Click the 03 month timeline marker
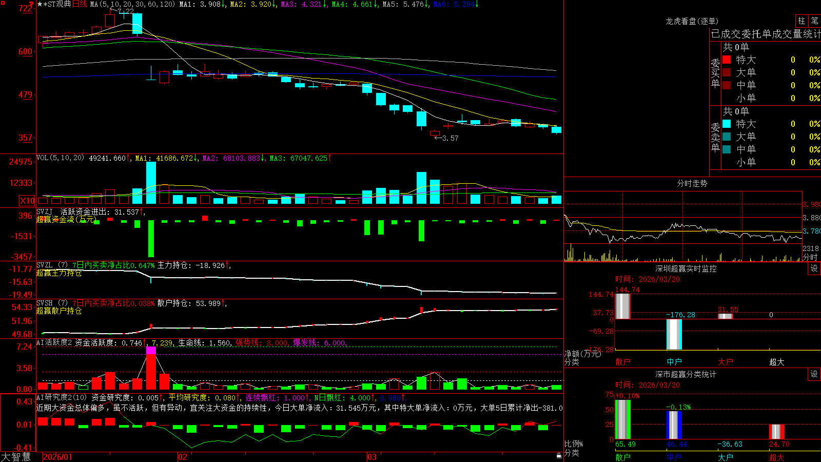The height and width of the screenshot is (462, 821). point(372,457)
